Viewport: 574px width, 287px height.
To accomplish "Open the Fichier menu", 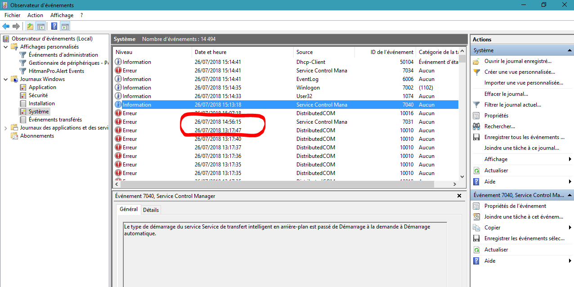I will pyautogui.click(x=13, y=15).
